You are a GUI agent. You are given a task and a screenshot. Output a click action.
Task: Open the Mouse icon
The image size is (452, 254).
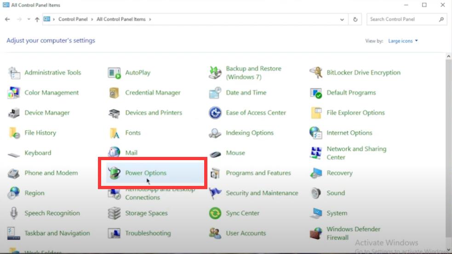tap(215, 154)
